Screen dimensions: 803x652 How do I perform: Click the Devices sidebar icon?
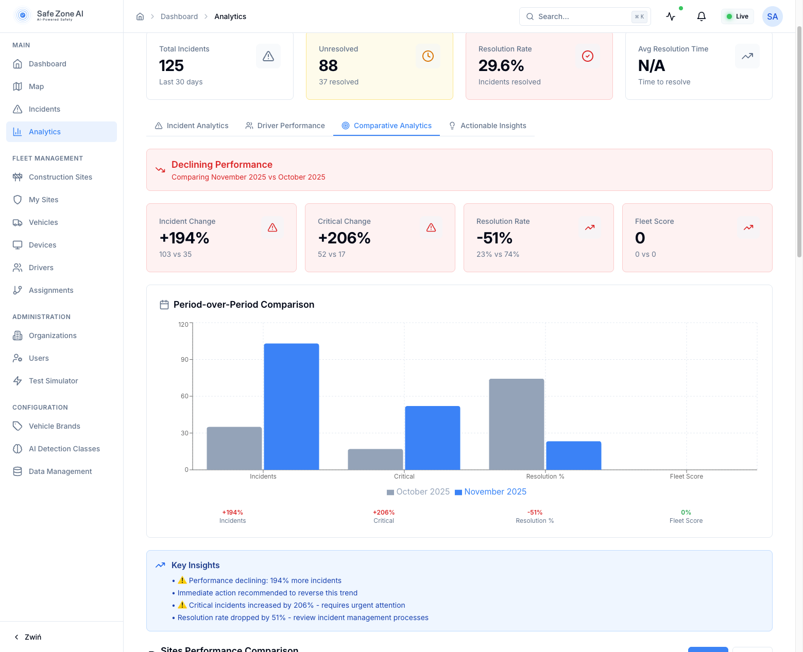click(18, 245)
